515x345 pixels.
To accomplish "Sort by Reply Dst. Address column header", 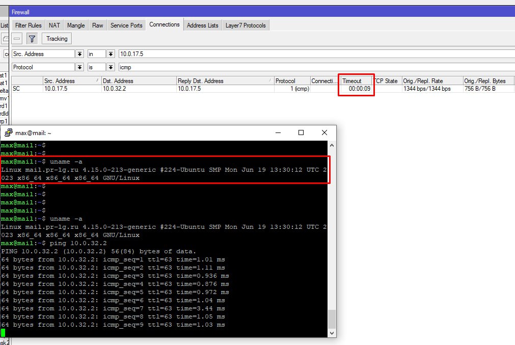I will pos(225,81).
